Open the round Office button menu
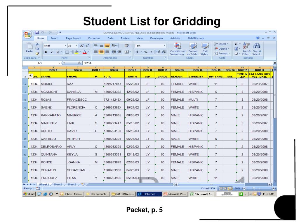The height and width of the screenshot is (224, 299). click(x=27, y=34)
